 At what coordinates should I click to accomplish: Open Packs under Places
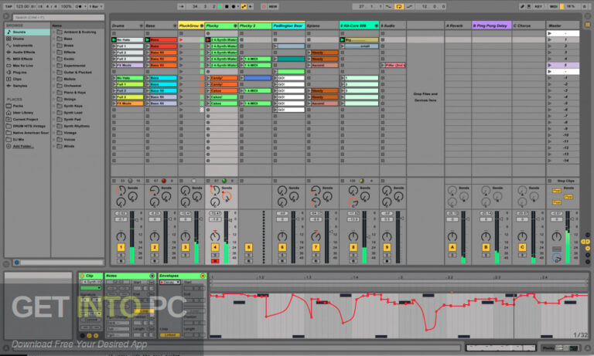point(27,106)
